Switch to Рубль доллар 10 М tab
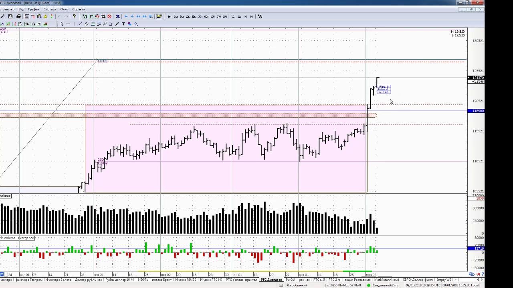The width and height of the screenshot is (513, 288). (119, 280)
